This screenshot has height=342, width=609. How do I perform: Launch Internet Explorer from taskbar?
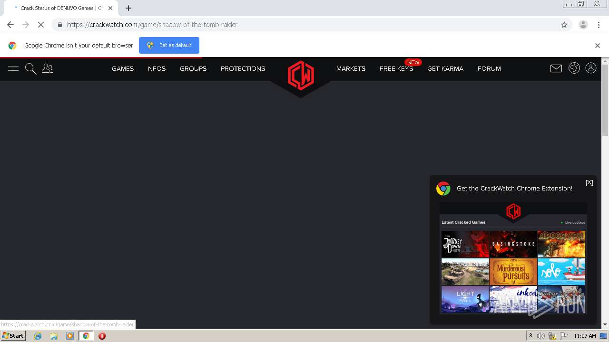[38, 336]
